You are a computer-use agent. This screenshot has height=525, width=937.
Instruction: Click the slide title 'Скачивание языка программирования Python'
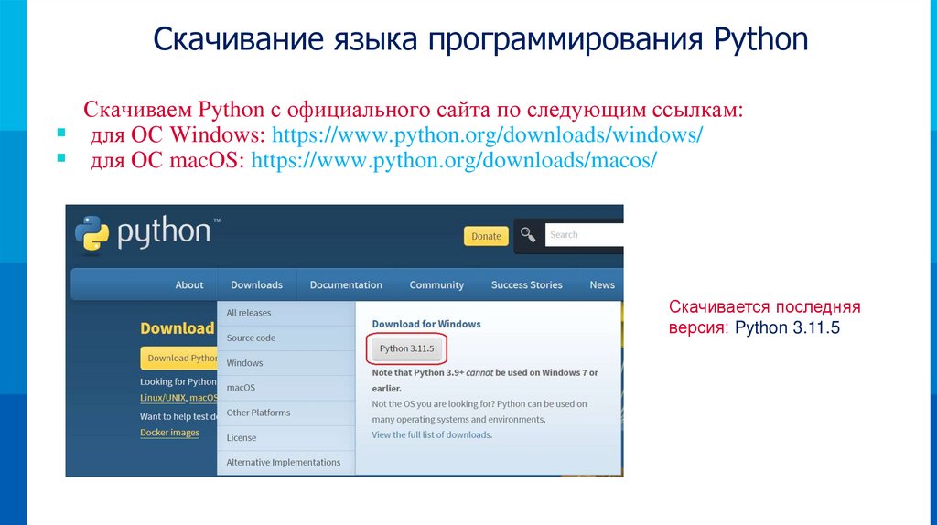tap(480, 39)
